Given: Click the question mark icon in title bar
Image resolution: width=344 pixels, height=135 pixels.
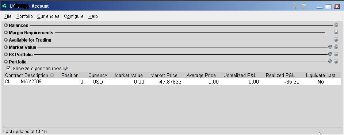Looking at the screenshot, I should 303,6.
